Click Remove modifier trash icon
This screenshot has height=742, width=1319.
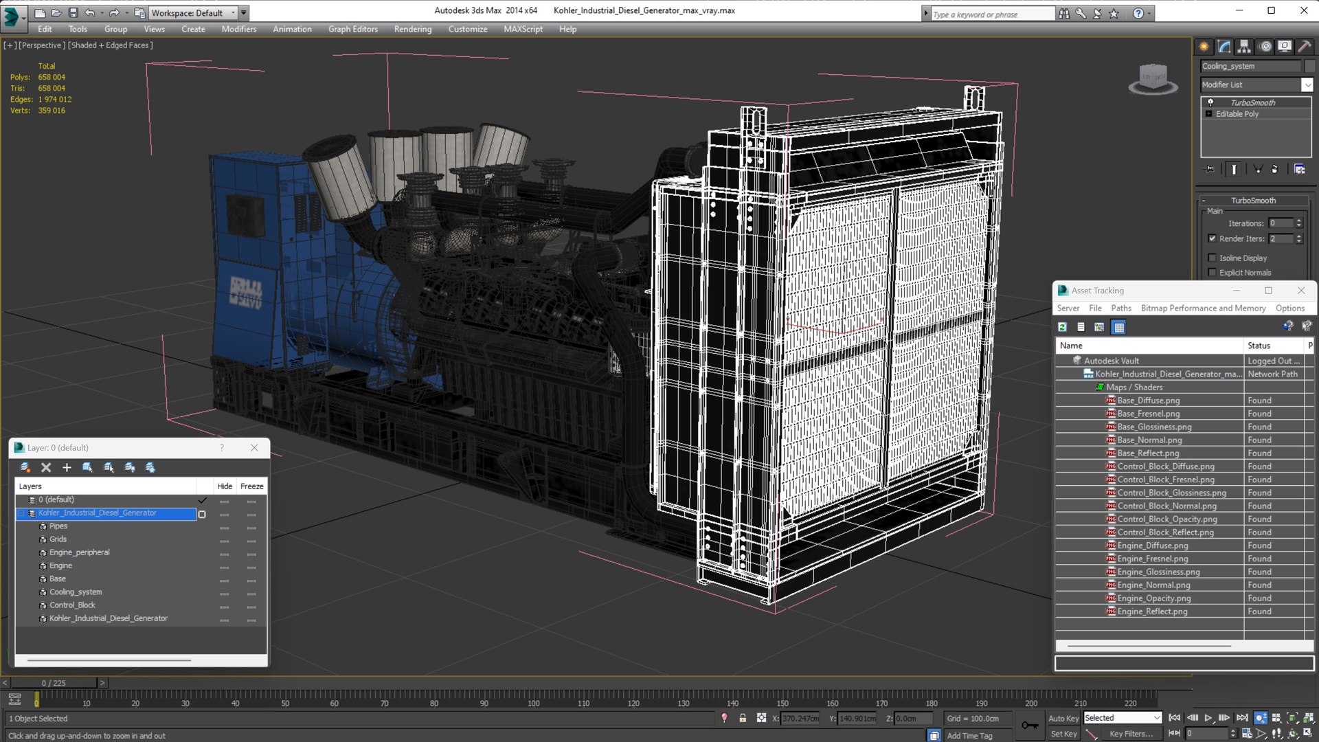pyautogui.click(x=1274, y=169)
